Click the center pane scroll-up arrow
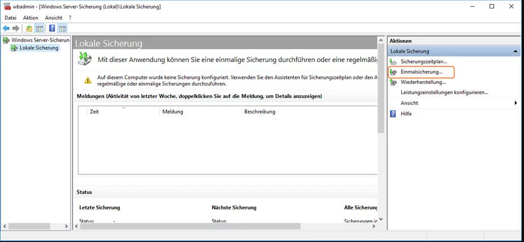This screenshot has height=242, width=524. click(381, 40)
